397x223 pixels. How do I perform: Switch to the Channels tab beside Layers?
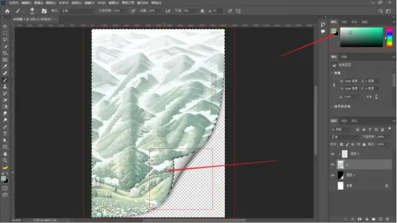344,121
